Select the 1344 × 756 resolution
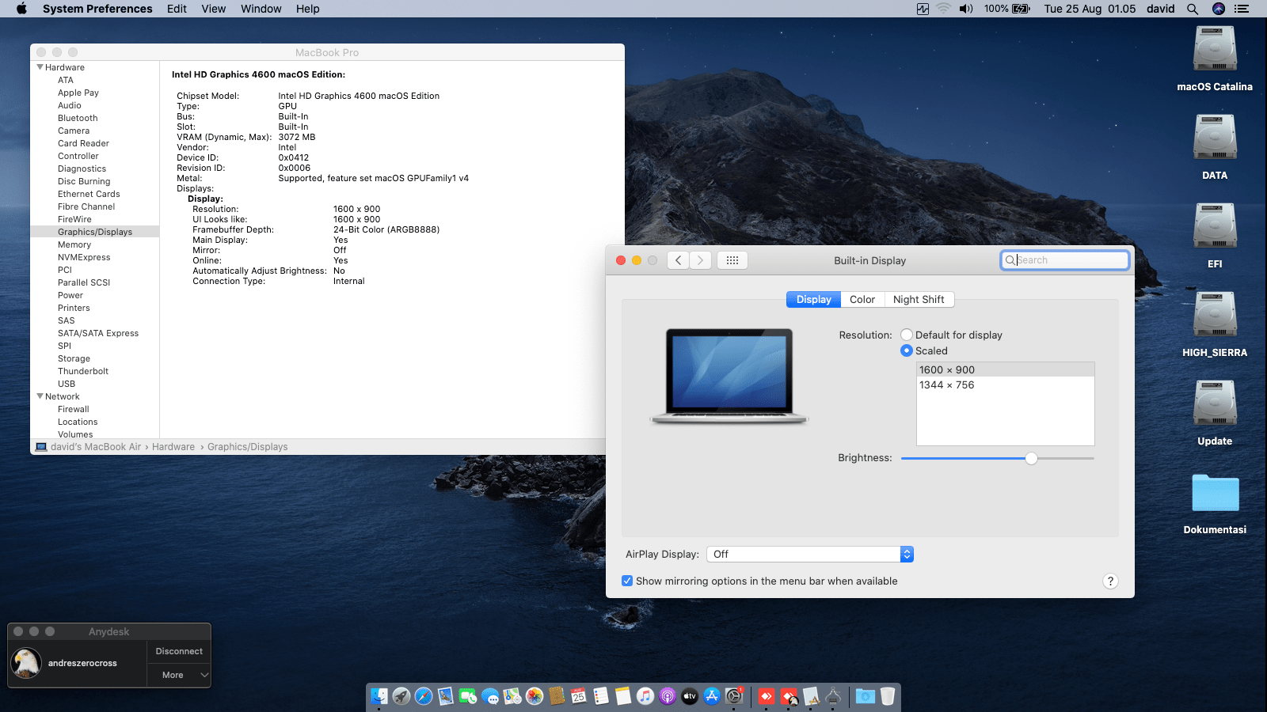Viewport: 1267px width, 712px height. click(1006, 385)
